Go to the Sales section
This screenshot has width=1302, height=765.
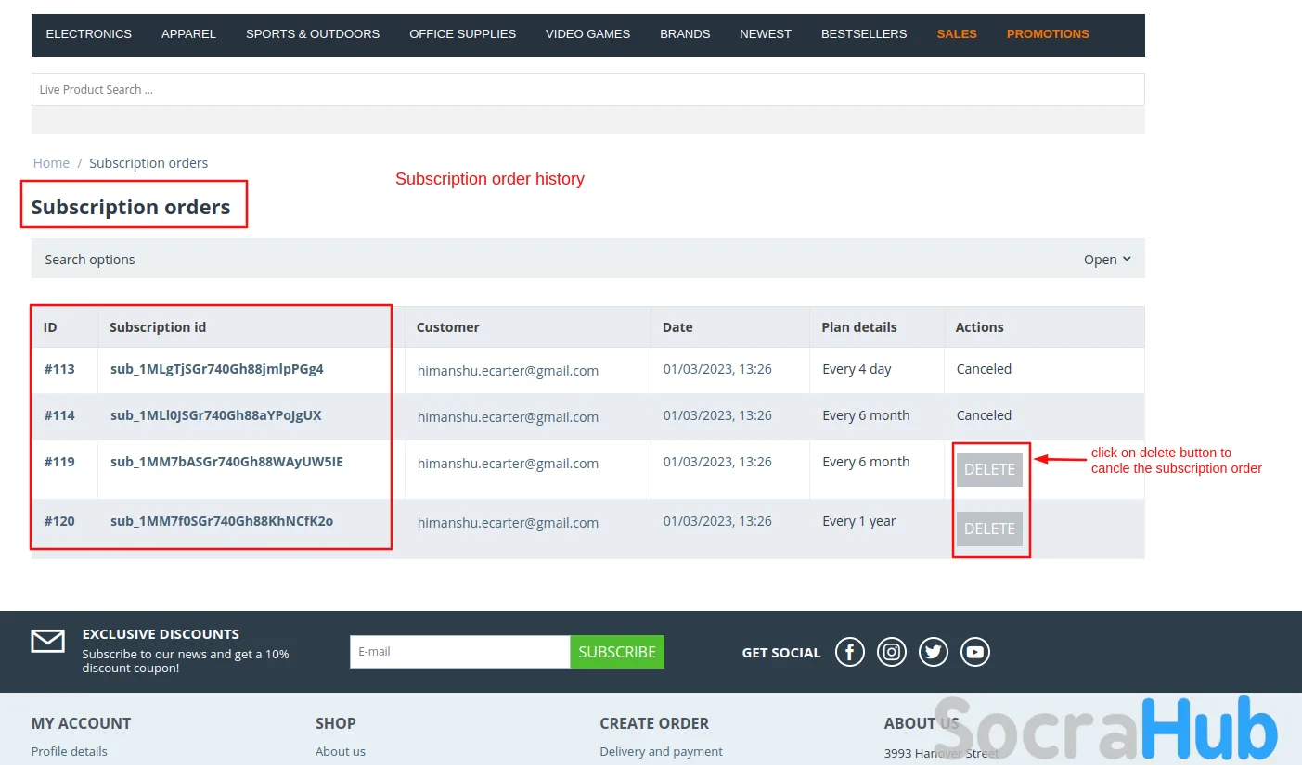click(956, 34)
